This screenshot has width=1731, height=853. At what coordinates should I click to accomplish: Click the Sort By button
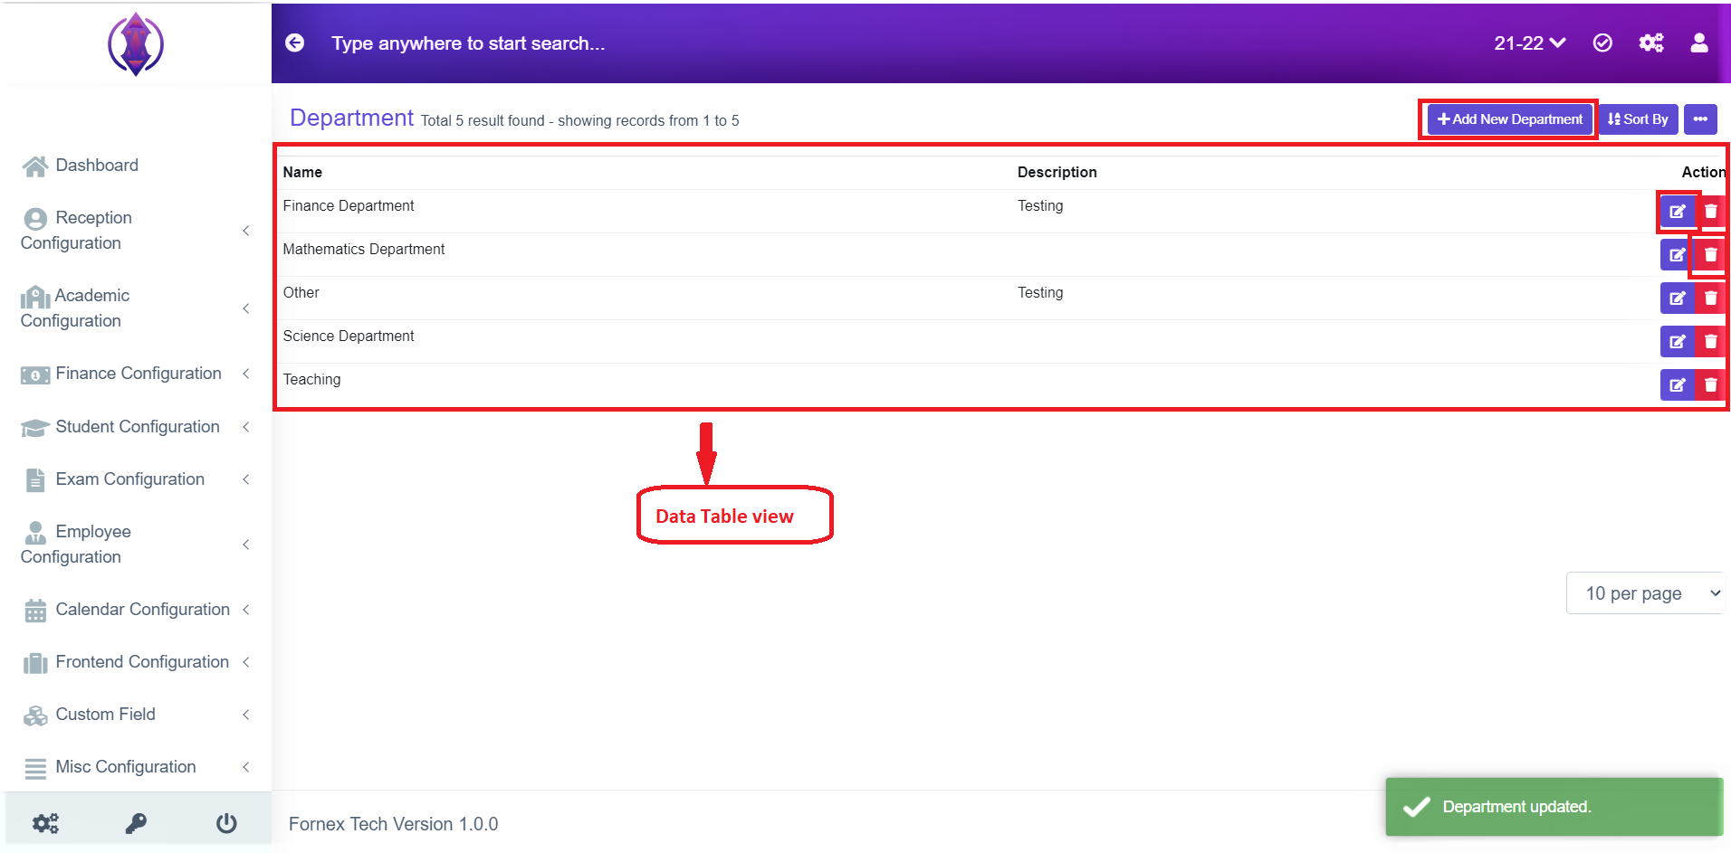coord(1638,119)
